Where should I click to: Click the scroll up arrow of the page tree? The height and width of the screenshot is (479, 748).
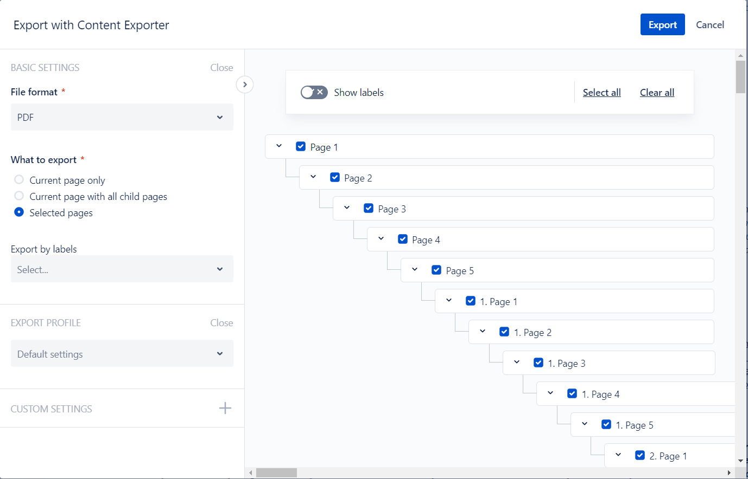pos(740,55)
